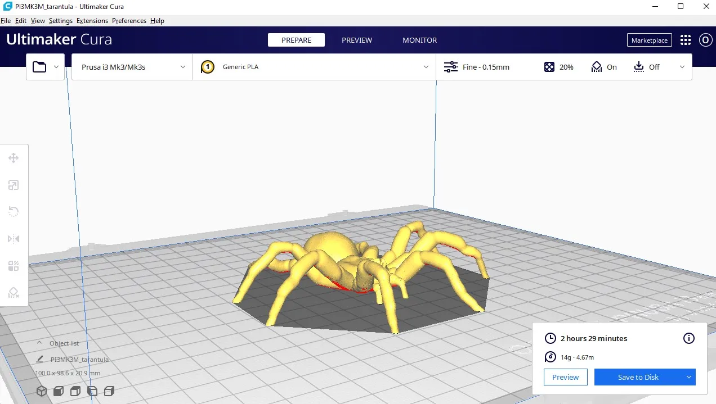Image resolution: width=716 pixels, height=404 pixels.
Task: Click the account profile circle icon
Action: pyautogui.click(x=705, y=40)
